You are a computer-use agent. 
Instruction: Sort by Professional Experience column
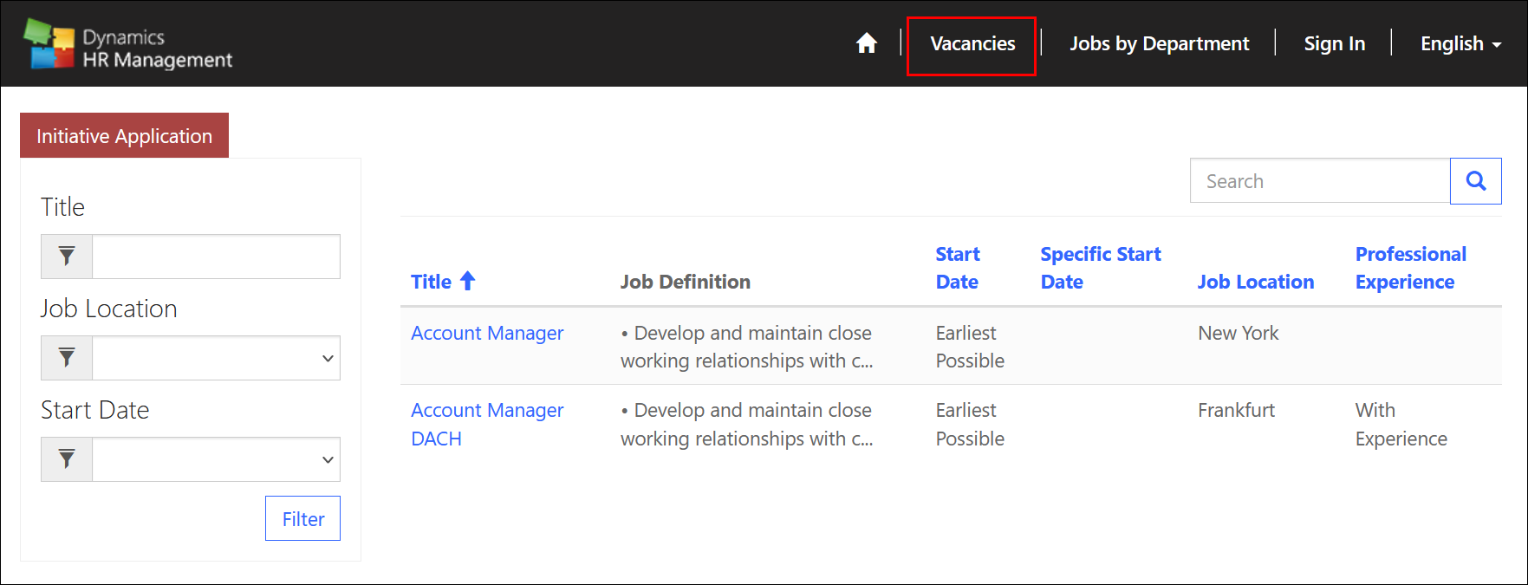click(1410, 268)
